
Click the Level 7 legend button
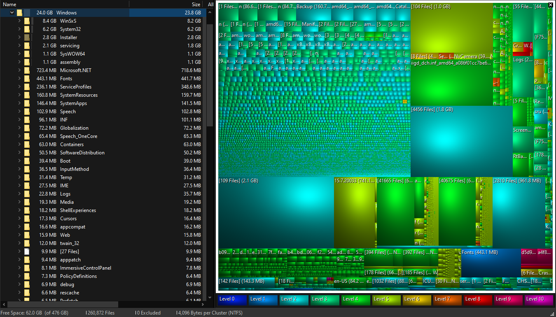[447, 300]
